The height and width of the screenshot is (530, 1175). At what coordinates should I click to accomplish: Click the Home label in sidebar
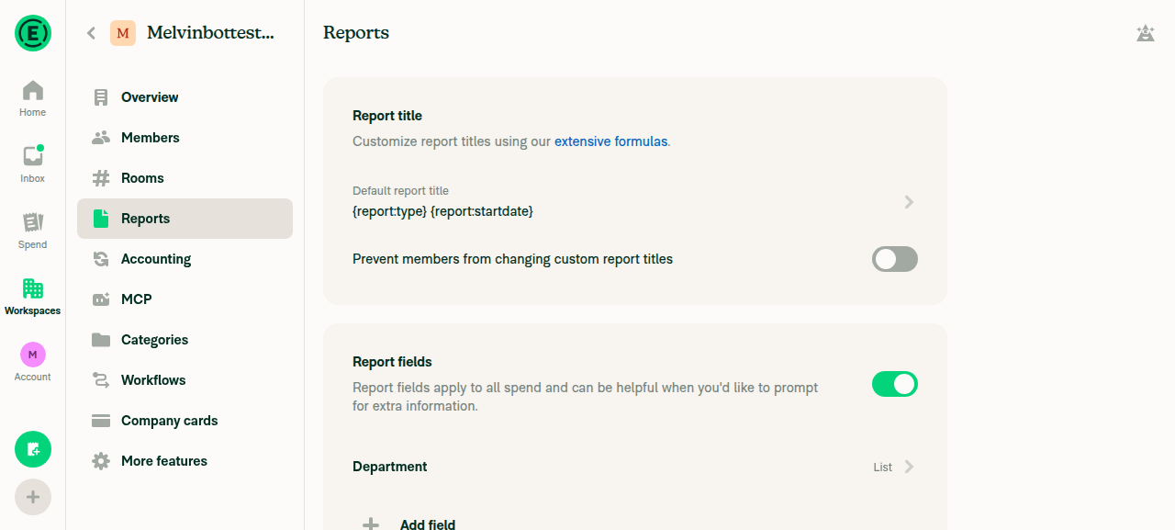33,112
